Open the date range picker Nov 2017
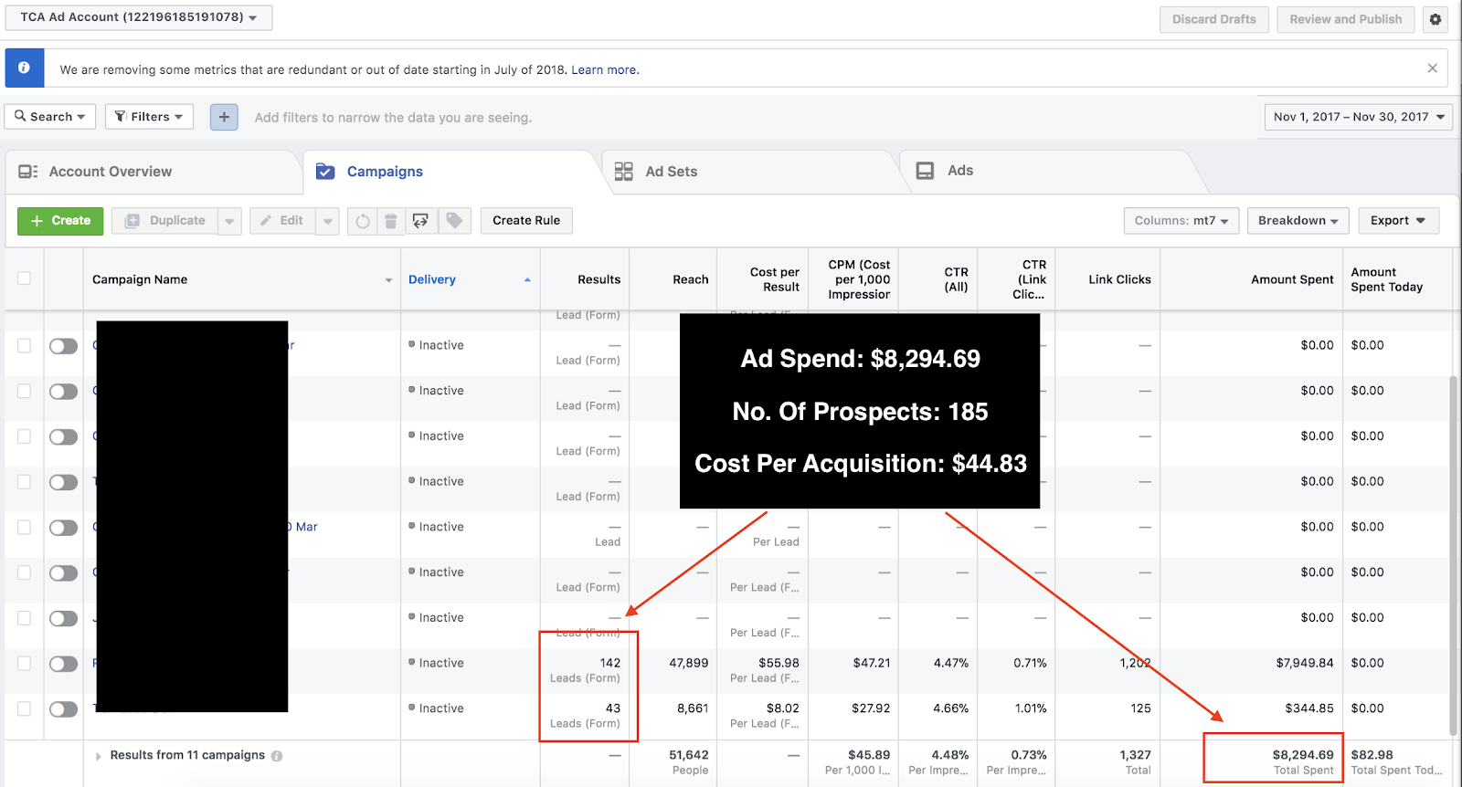 [1358, 117]
